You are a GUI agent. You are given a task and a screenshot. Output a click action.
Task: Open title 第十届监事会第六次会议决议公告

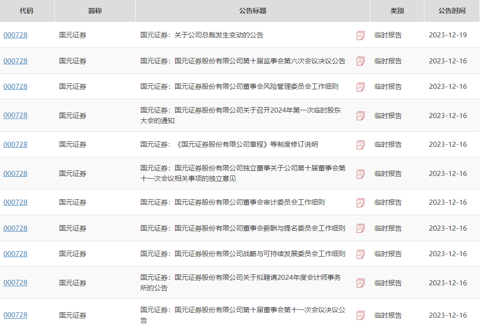(243, 61)
